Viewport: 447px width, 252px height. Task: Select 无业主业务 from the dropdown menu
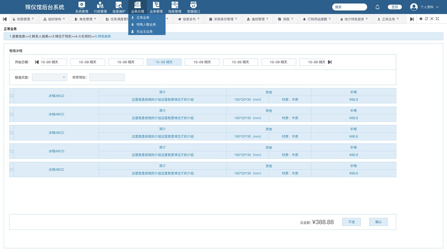point(144,31)
